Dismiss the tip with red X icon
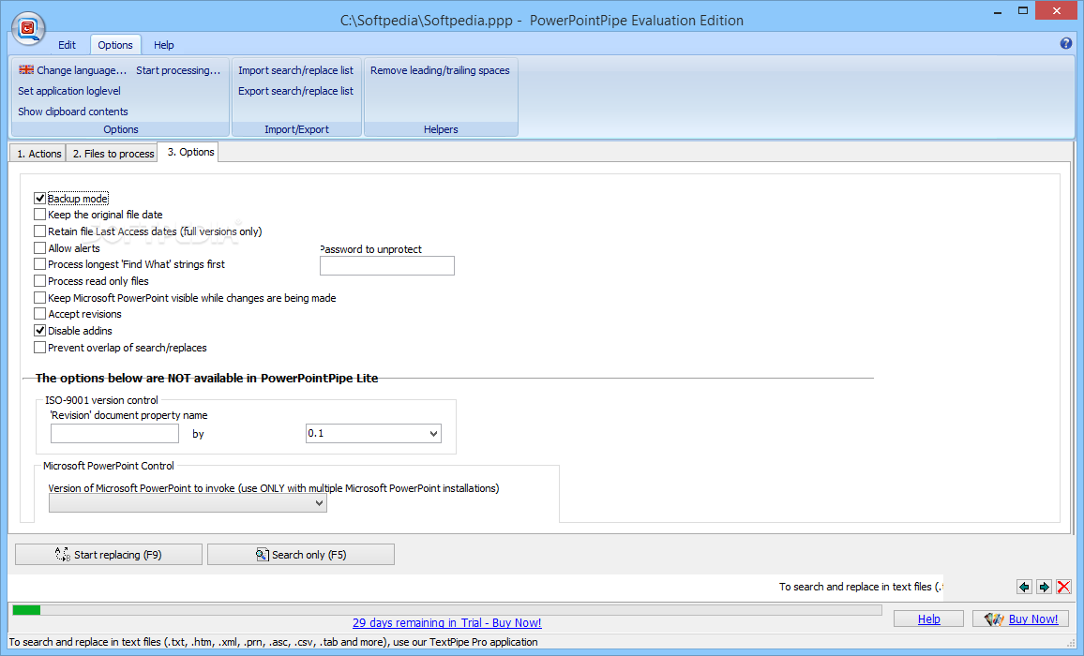Viewport: 1084px width, 656px height. coord(1064,587)
